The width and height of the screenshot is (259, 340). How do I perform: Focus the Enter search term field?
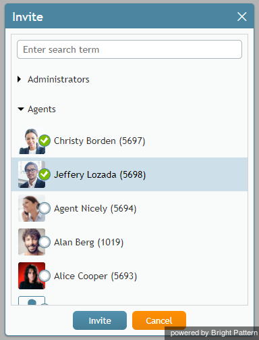[129, 49]
